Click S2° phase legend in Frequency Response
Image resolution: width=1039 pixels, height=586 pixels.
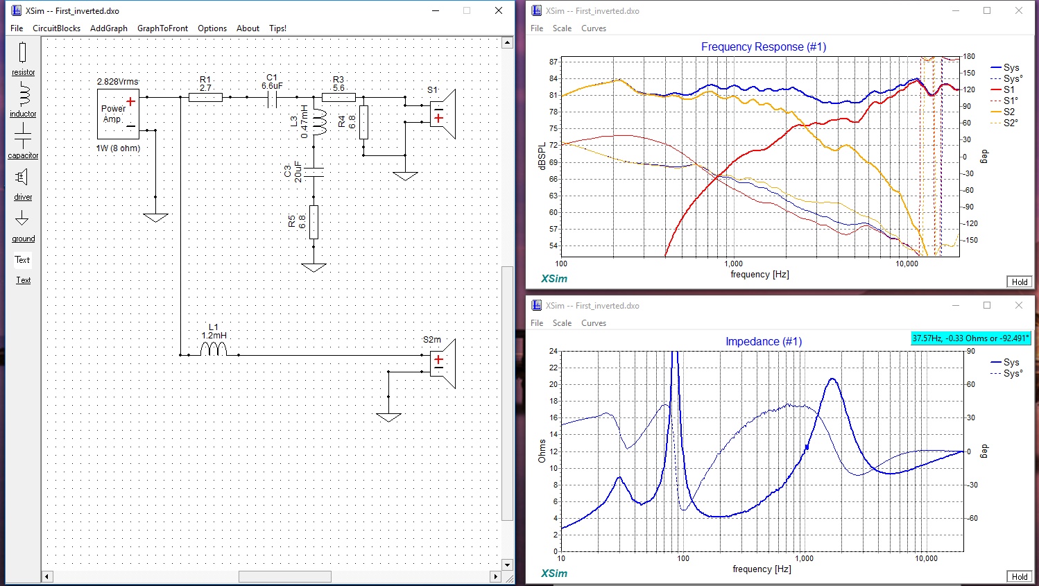click(x=1004, y=123)
